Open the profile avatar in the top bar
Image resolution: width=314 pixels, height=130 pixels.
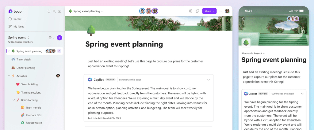[227, 11]
